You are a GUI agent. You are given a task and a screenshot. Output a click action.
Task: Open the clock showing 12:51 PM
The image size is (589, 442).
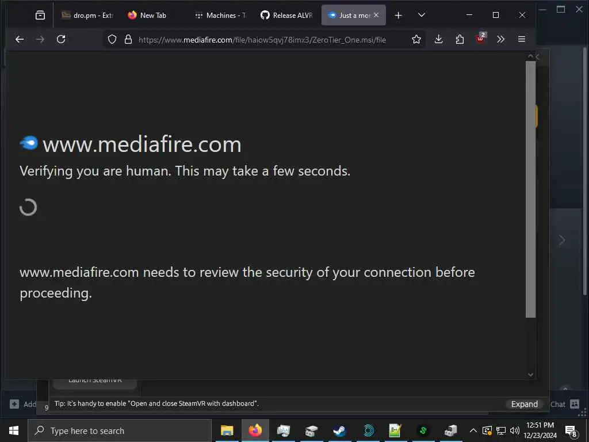point(540,430)
